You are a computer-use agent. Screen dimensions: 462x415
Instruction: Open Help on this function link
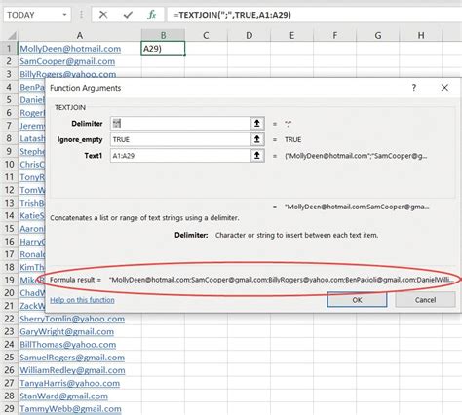click(x=82, y=300)
